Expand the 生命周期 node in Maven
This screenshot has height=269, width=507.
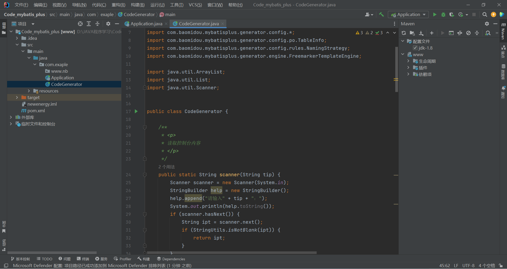[408, 61]
